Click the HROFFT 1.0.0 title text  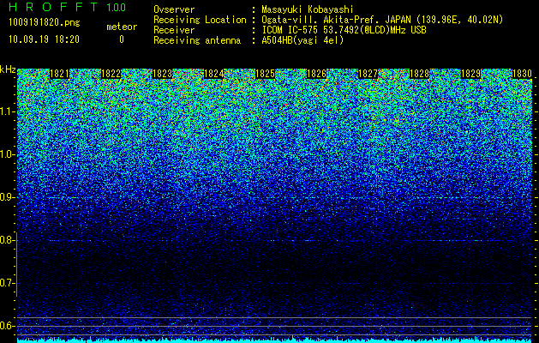(x=68, y=7)
